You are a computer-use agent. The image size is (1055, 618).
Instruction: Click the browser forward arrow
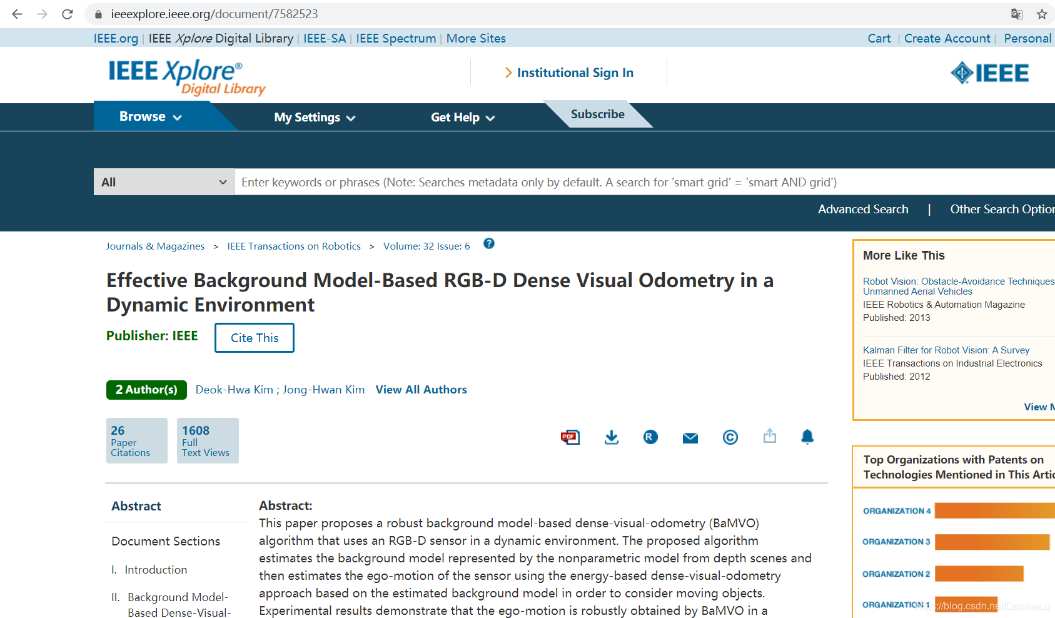pos(42,14)
